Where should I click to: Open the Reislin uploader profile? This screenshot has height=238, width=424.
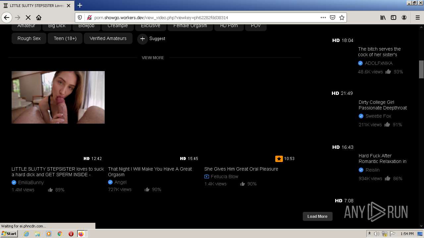pos(373,170)
